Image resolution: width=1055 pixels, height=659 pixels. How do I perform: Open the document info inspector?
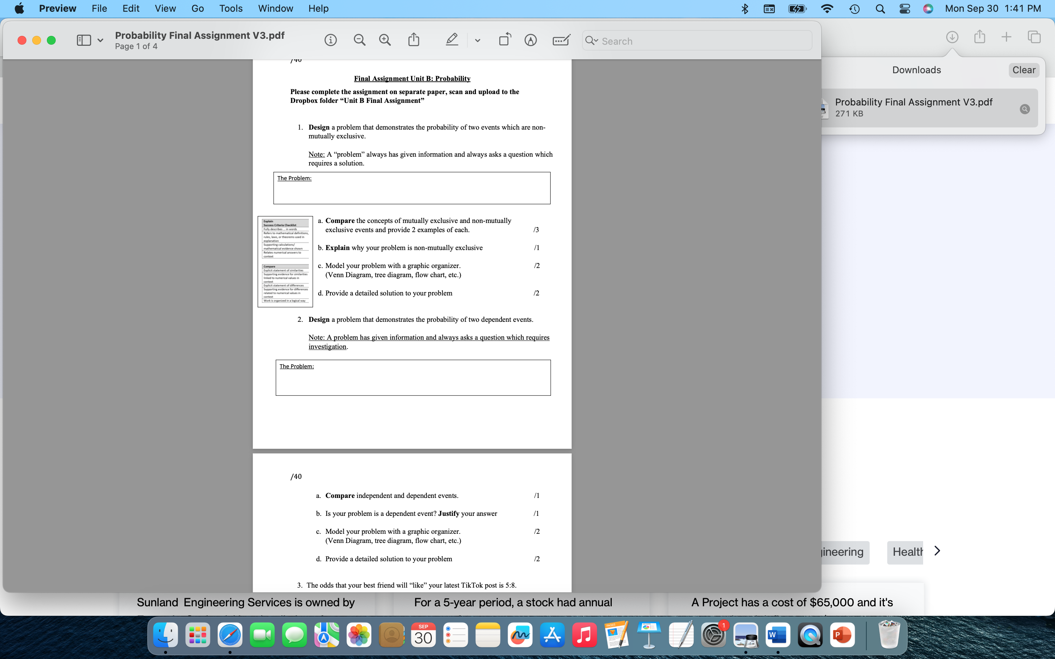click(331, 40)
